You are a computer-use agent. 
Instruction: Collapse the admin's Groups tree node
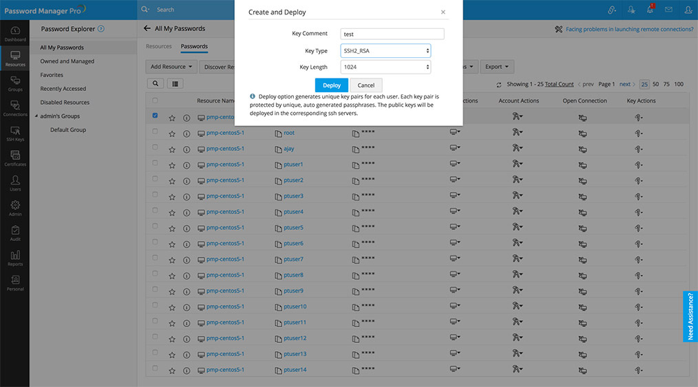(36, 116)
